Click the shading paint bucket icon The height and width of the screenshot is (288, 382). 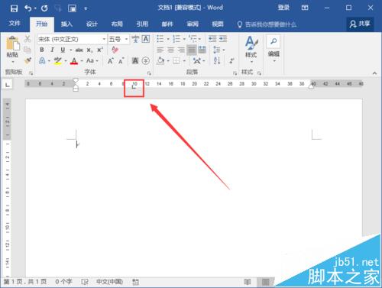pyautogui.click(x=161, y=61)
